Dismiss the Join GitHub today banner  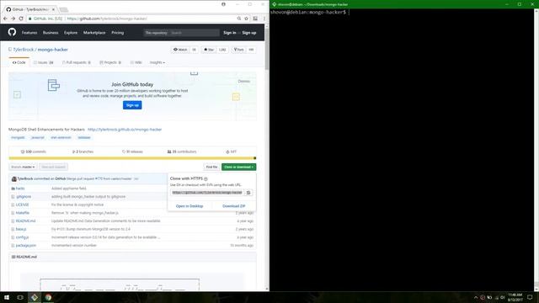click(244, 82)
